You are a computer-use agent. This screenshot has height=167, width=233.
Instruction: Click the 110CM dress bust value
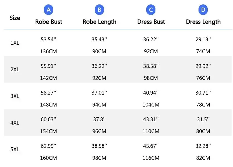click(x=151, y=131)
